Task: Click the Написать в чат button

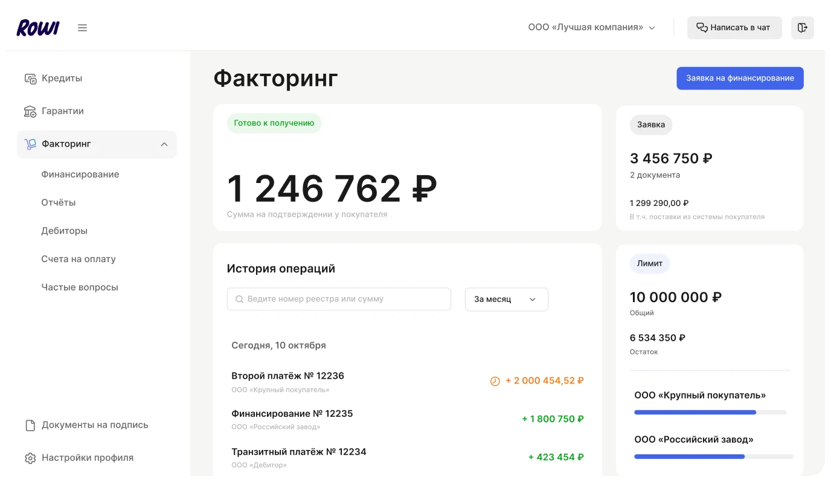Action: [x=734, y=28]
